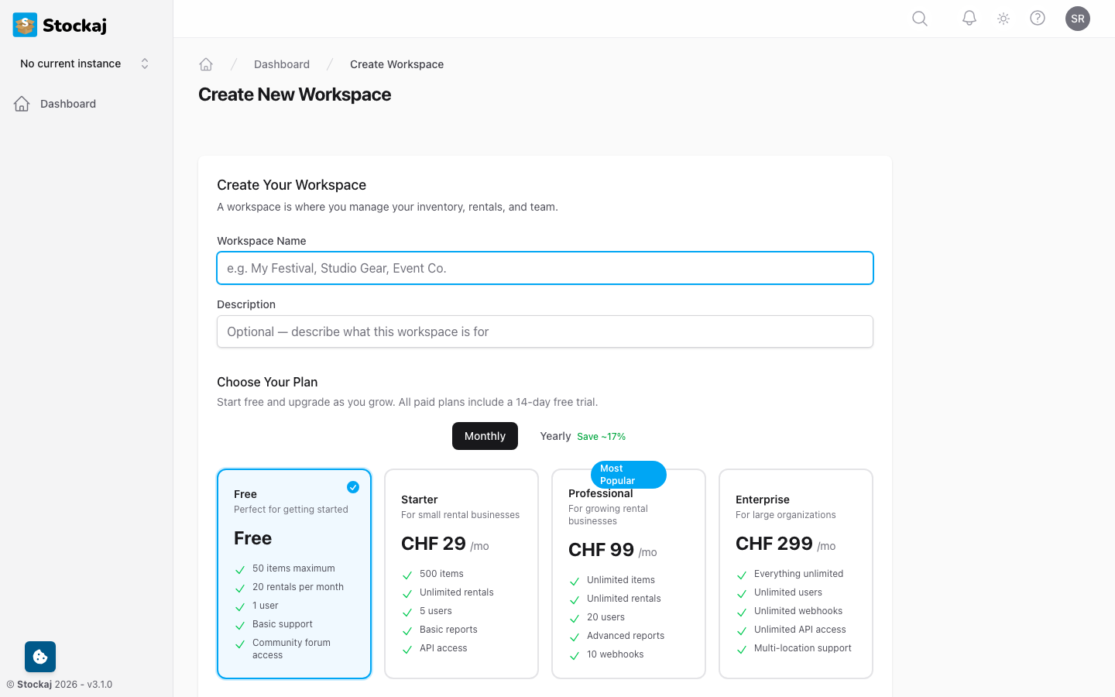1115x697 pixels.
Task: Open the cookie settings icon
Action: coord(39,657)
